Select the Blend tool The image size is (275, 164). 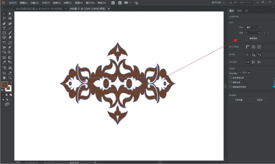[10, 62]
